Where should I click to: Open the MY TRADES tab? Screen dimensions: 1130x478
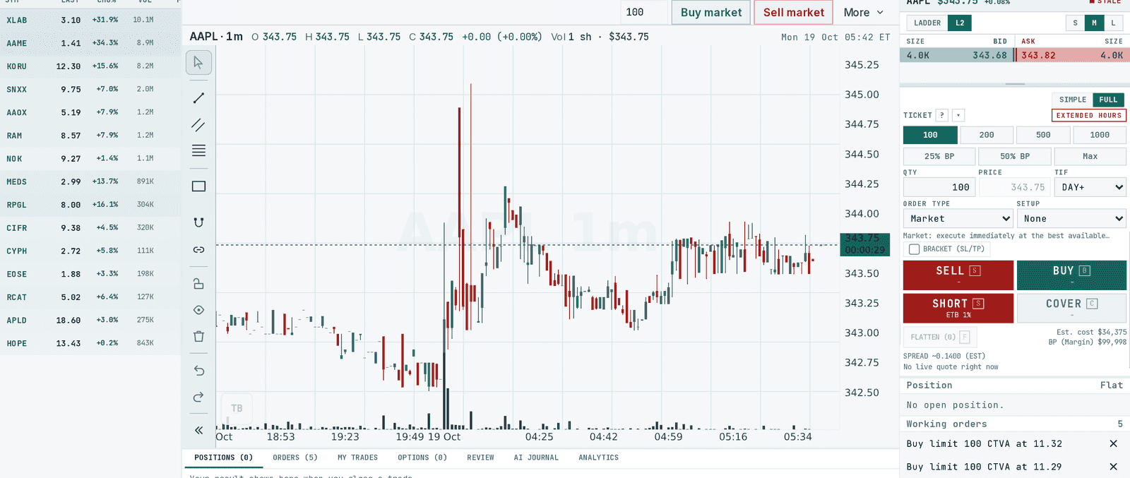tap(357, 458)
